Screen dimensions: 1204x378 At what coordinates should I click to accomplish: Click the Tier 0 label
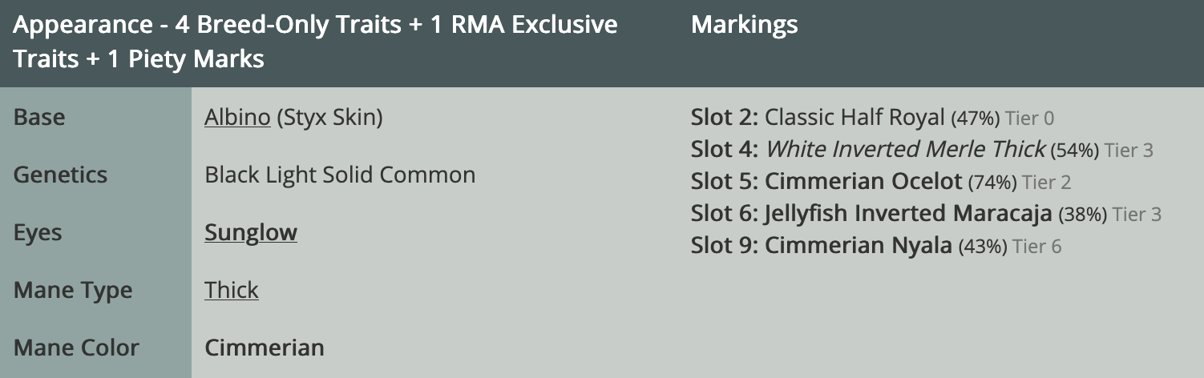pyautogui.click(x=1029, y=119)
